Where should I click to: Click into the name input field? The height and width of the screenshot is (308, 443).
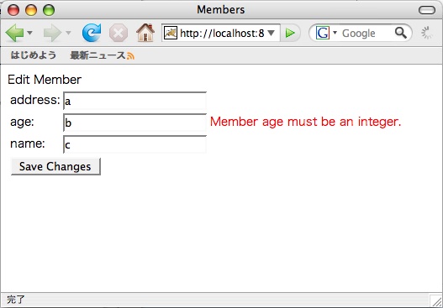(135, 144)
